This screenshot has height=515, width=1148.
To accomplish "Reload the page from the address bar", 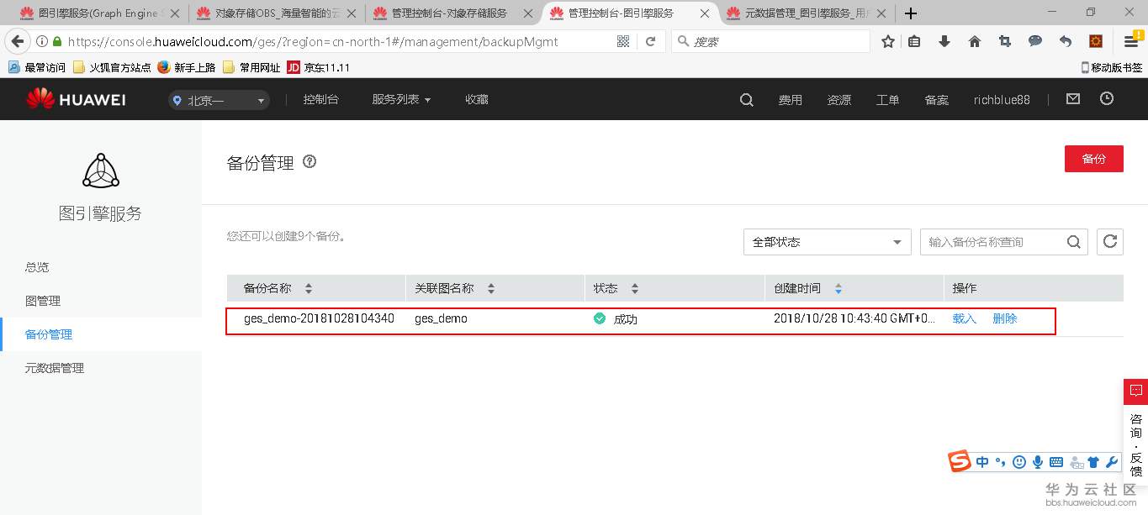I will point(650,41).
